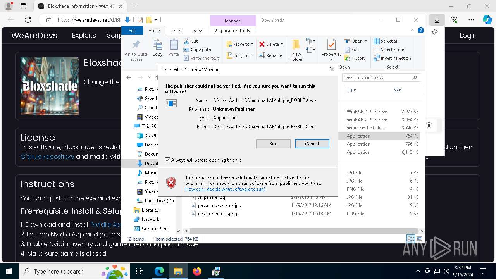Image resolution: width=496 pixels, height=279 pixels.
Task: Select the Manage contextual tab
Action: click(232, 21)
